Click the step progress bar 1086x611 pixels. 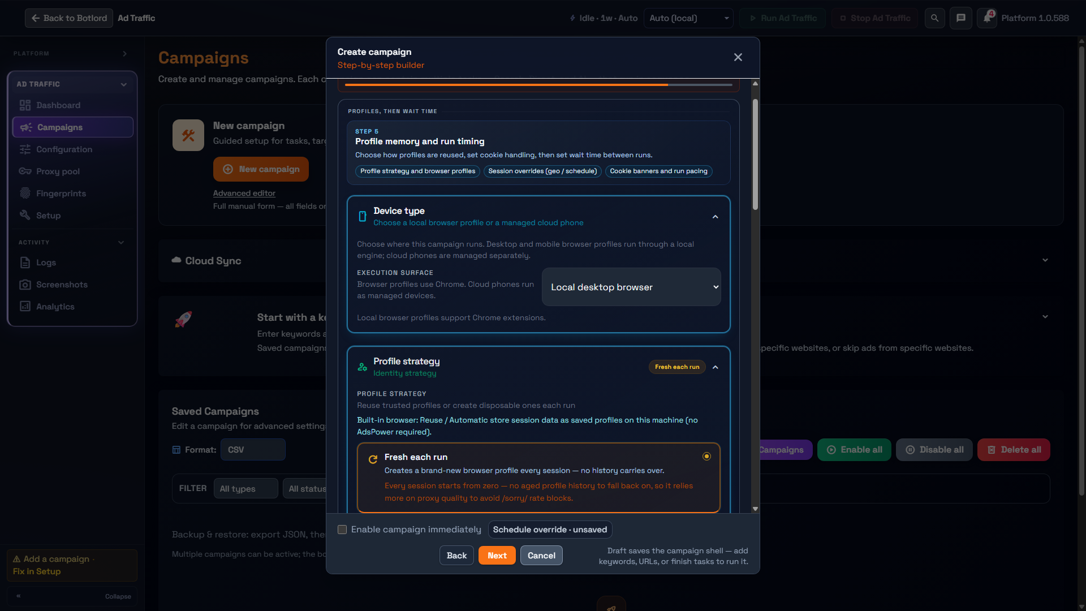[x=538, y=85]
